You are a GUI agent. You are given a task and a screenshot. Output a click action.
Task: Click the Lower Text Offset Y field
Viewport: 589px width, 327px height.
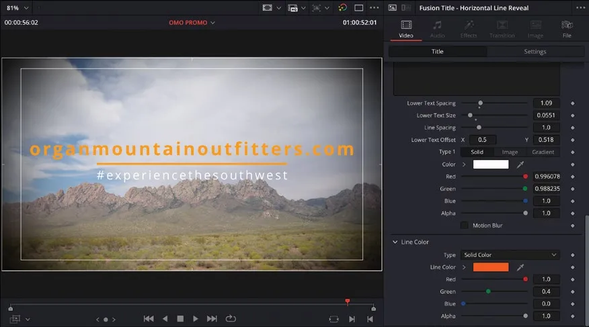[546, 140]
